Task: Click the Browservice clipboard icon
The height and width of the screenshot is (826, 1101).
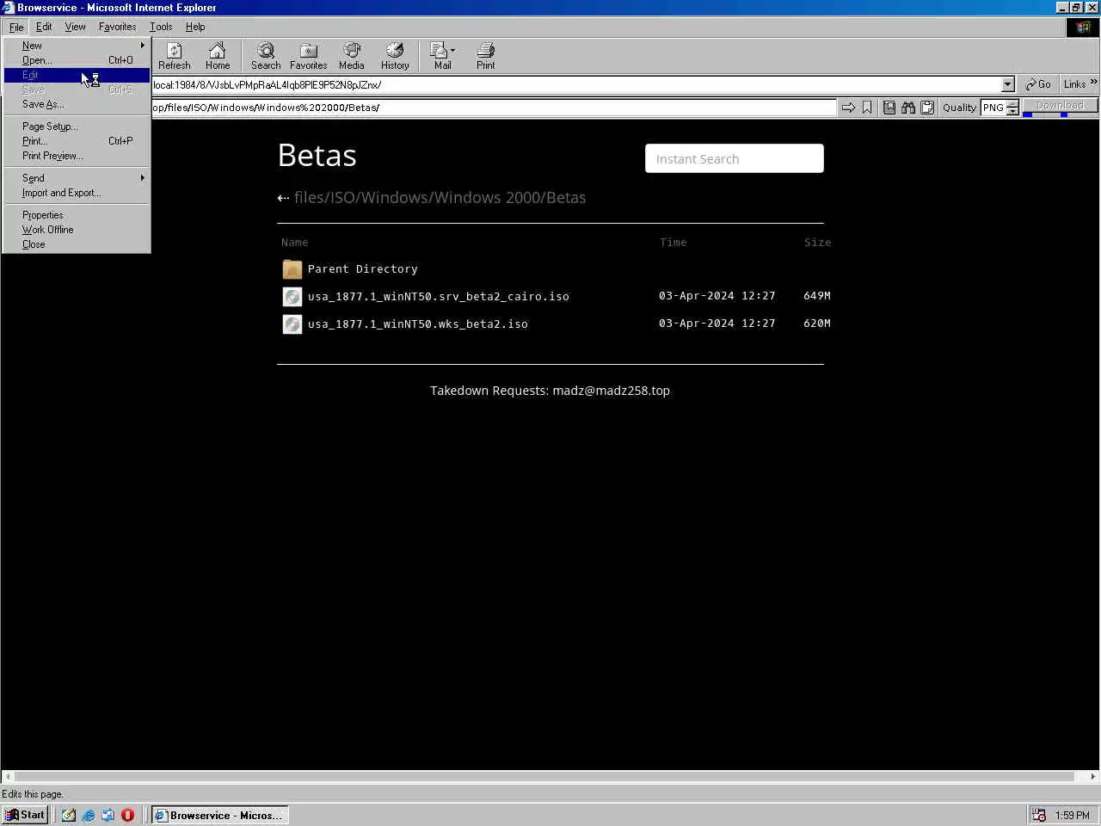Action: 927,108
